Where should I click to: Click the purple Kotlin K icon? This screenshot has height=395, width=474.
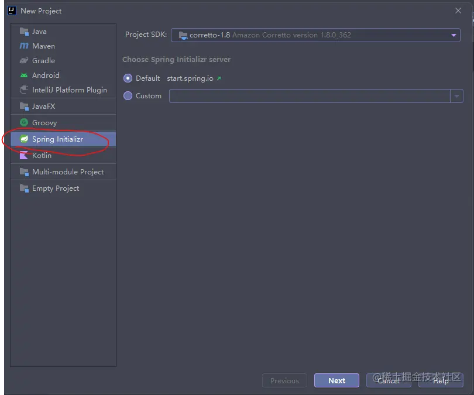click(24, 155)
